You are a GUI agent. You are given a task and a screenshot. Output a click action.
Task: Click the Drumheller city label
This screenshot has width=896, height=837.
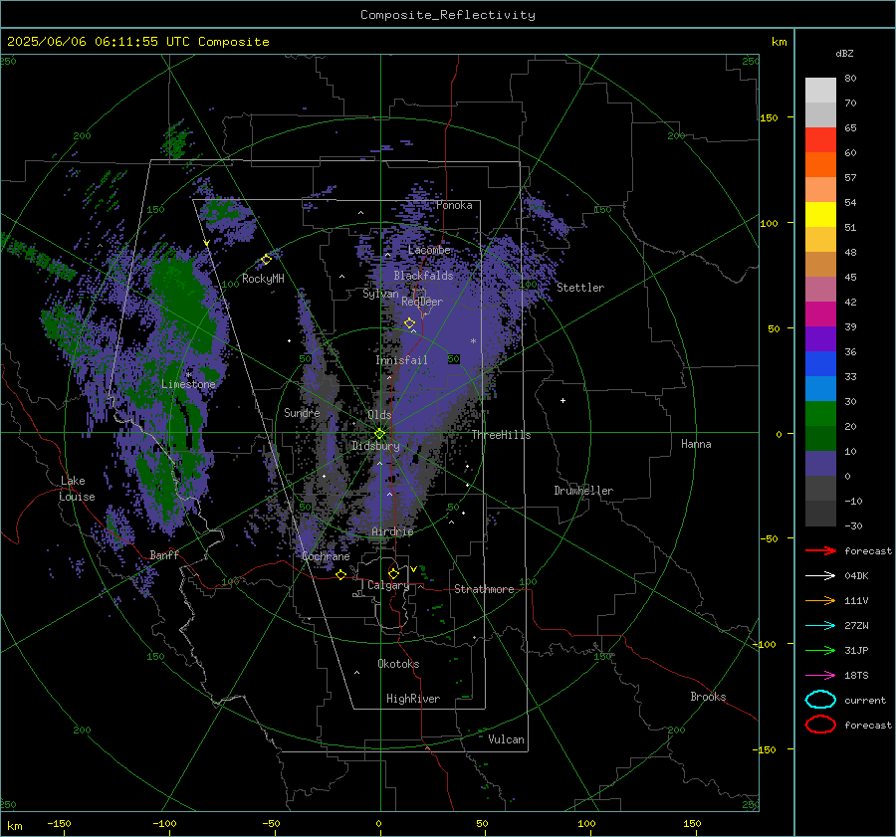pos(583,491)
